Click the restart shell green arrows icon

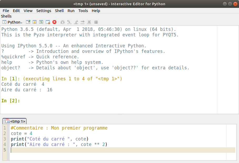[41, 22]
